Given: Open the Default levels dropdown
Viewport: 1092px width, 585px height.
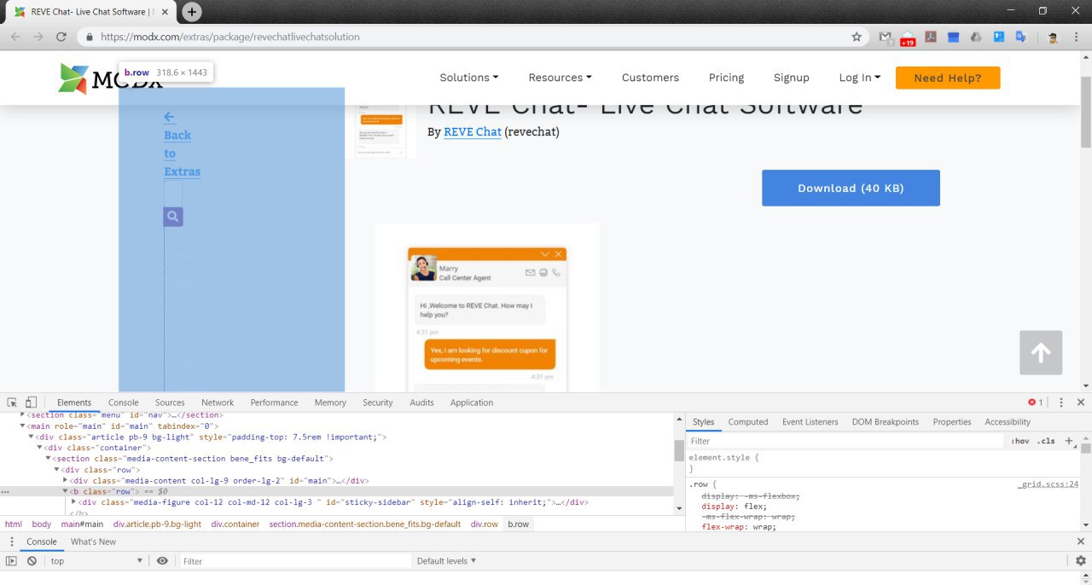Looking at the screenshot, I should 446,561.
